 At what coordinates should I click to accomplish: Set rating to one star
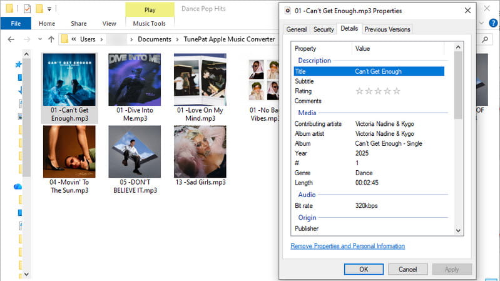tap(359, 91)
